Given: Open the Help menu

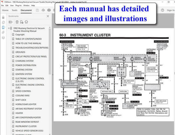Looking at the screenshot, I should 33,5.
